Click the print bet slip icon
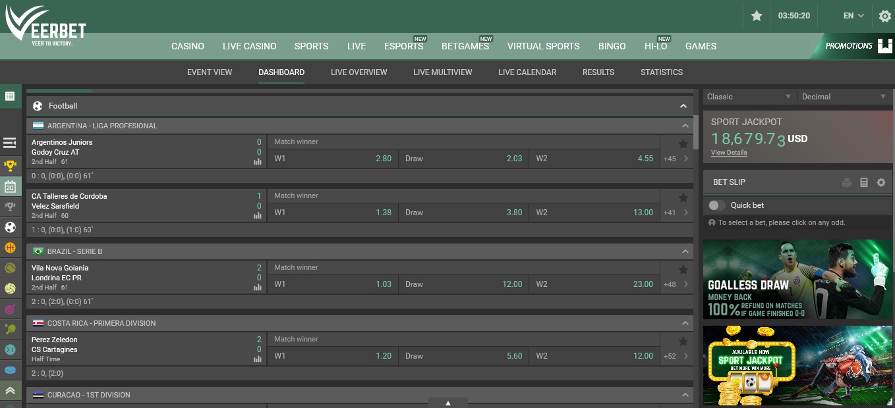895x408 pixels. click(x=847, y=182)
